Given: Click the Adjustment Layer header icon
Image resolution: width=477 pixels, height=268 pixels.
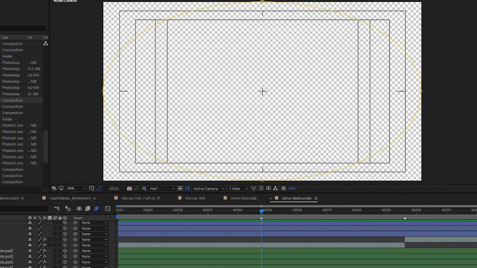Looking at the screenshot, I should pyautogui.click(x=60, y=218).
